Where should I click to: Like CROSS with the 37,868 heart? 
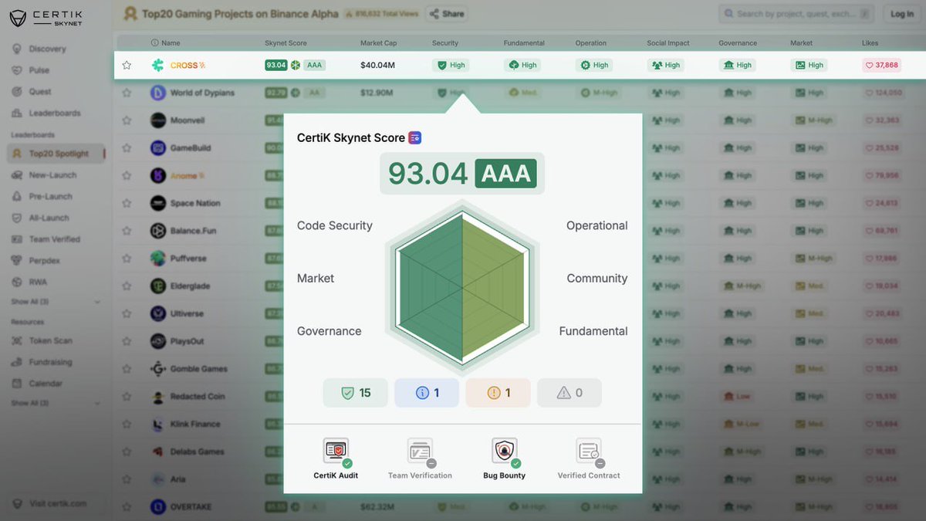(x=882, y=66)
